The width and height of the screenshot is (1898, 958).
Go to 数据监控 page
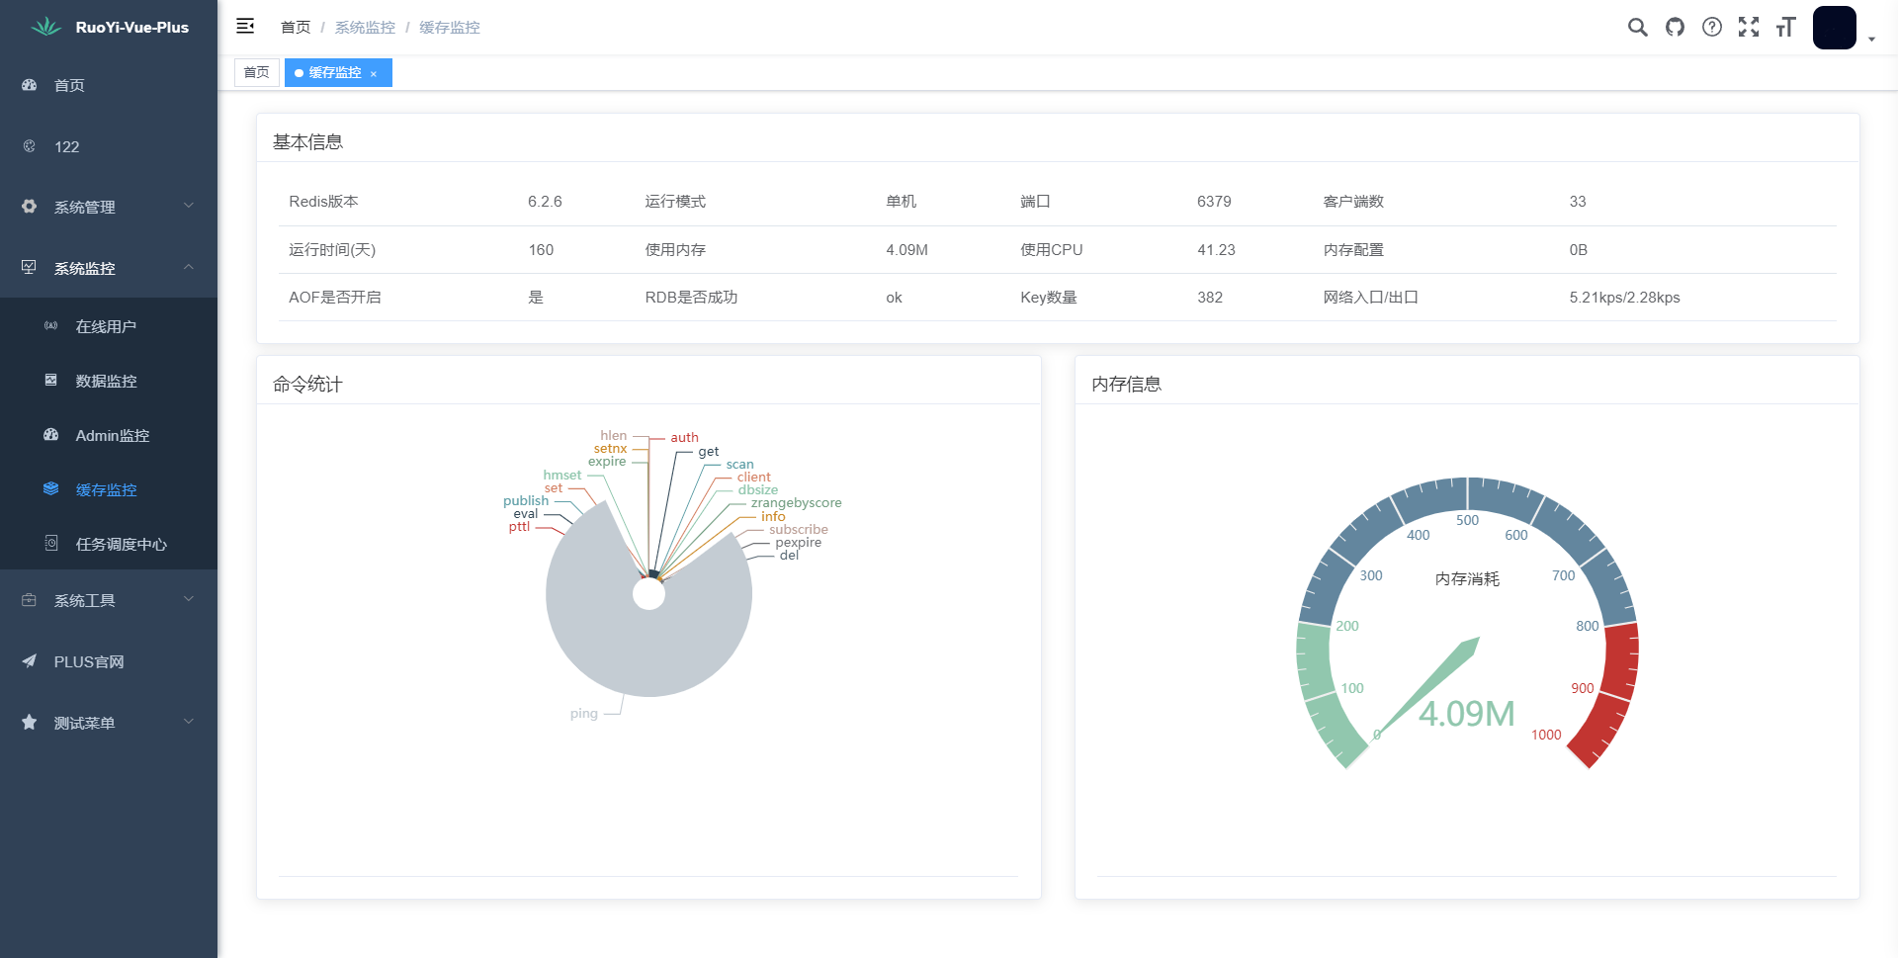click(x=106, y=381)
